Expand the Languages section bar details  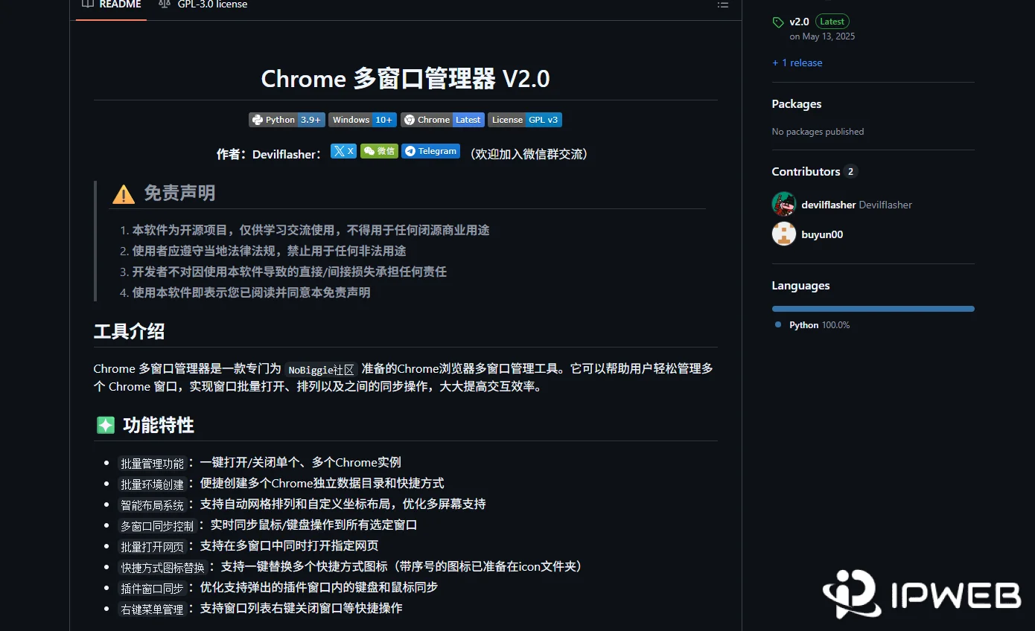click(873, 308)
